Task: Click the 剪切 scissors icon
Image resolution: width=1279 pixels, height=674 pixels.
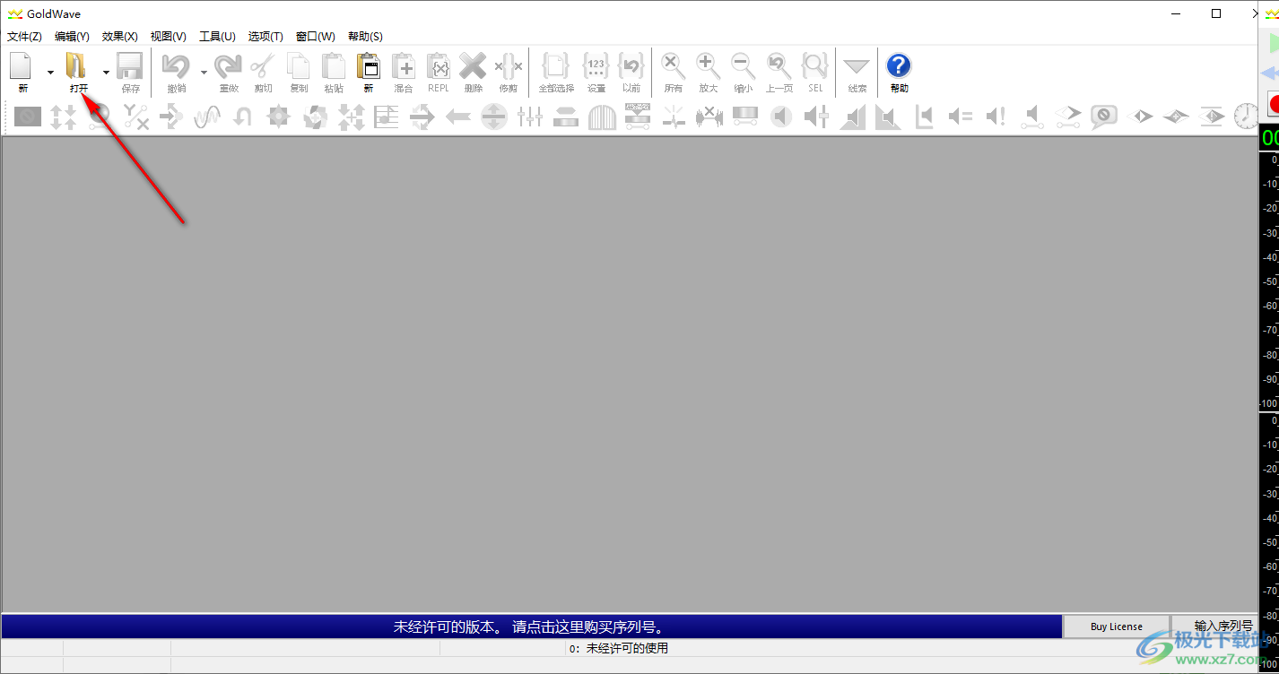Action: click(x=263, y=66)
